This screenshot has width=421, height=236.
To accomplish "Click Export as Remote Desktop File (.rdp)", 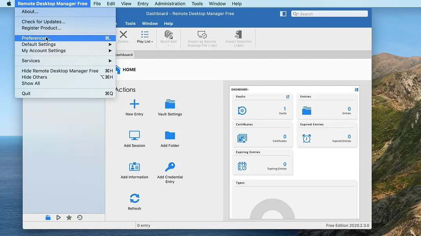I will (202, 39).
